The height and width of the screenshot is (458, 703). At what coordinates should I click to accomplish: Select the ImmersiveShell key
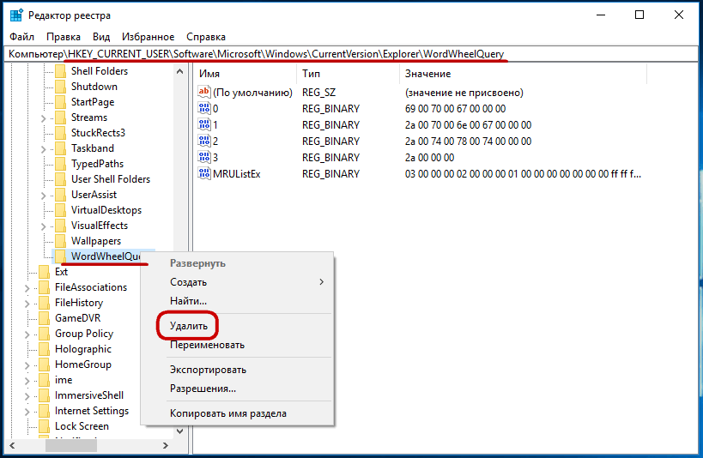click(89, 395)
